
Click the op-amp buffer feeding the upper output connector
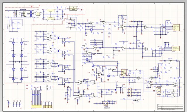(x=146, y=27)
